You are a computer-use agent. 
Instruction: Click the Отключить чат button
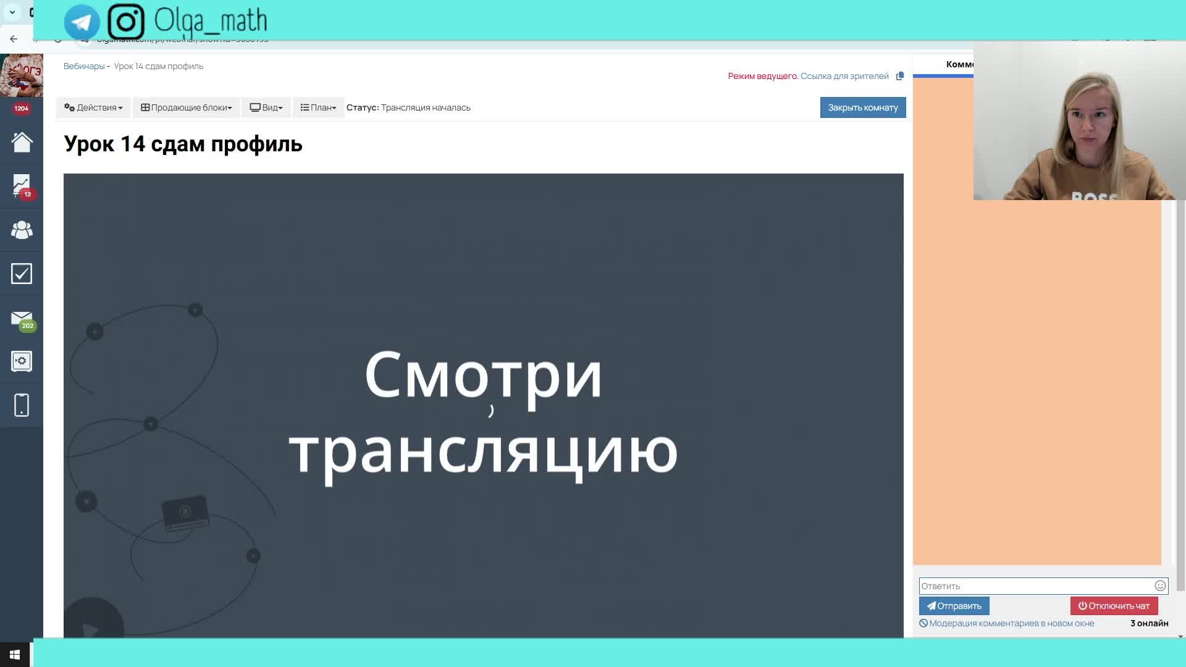[x=1114, y=606]
